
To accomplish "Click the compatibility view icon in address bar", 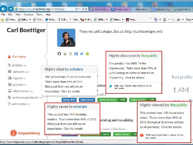I will coord(83,9).
